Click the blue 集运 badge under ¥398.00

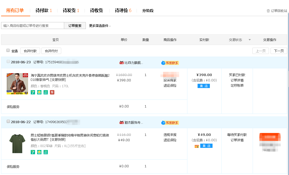pyautogui.click(x=204, y=86)
